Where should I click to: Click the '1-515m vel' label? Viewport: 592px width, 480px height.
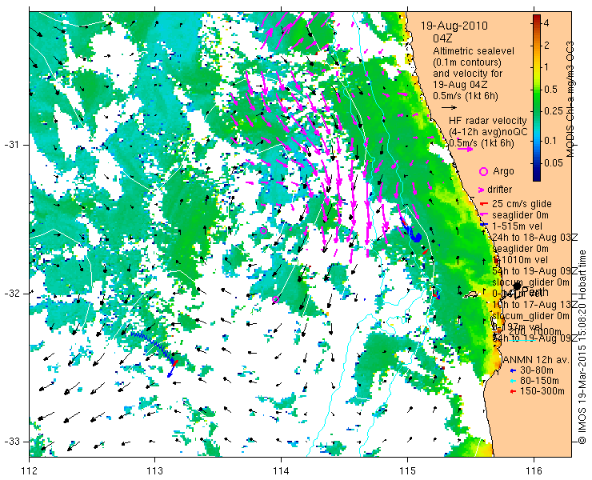(x=518, y=226)
